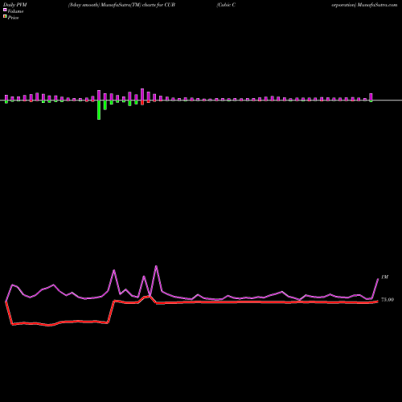Click the 75.09 price value label
Screen dimensions: 402x402
(388, 300)
